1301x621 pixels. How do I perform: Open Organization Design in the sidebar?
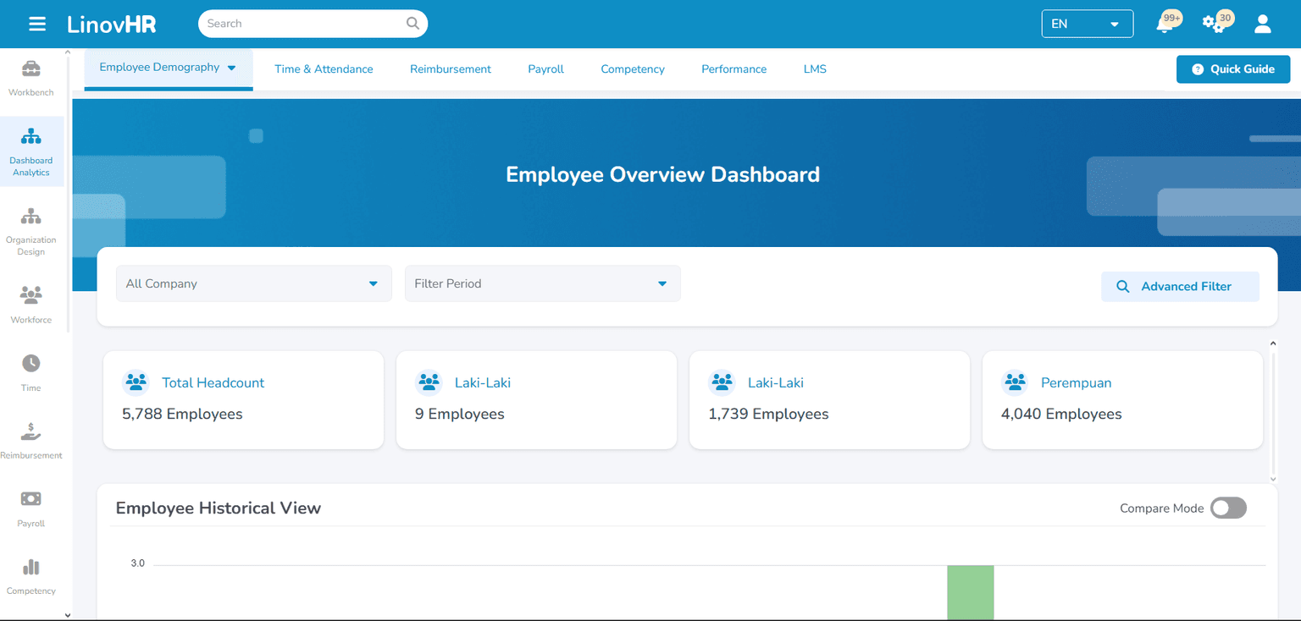pyautogui.click(x=31, y=232)
